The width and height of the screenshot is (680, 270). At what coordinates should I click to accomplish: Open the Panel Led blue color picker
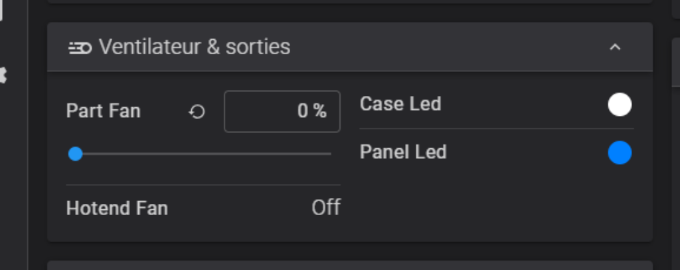click(620, 152)
